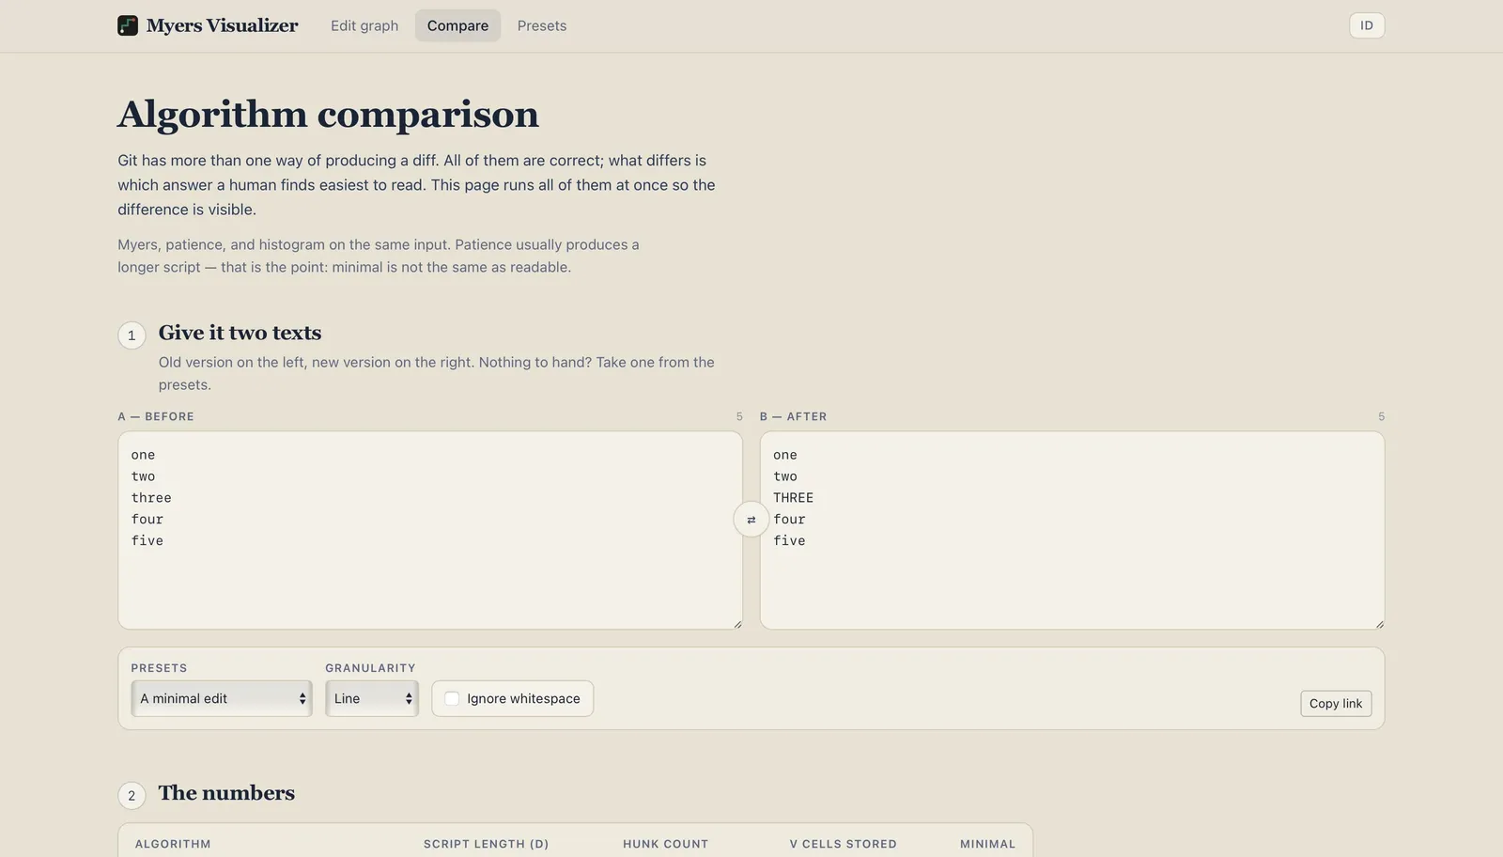Viewport: 1503px width, 857px height.
Task: Go to the Presets tab
Action: [x=542, y=25]
